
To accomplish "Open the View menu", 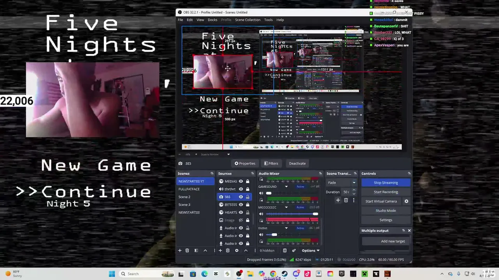I will pos(200,20).
